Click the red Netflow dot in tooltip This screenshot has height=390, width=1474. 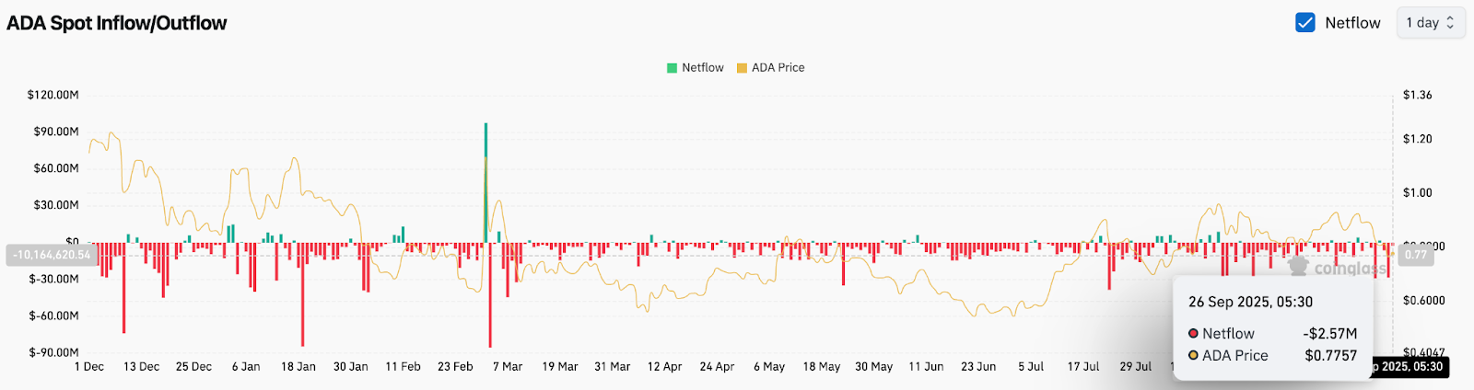point(1193,334)
